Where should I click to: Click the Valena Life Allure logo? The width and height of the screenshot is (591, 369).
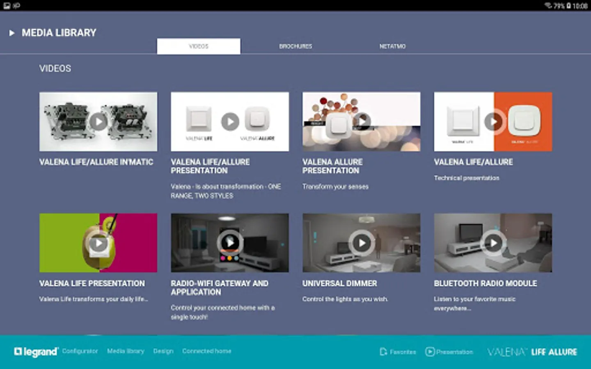(532, 352)
